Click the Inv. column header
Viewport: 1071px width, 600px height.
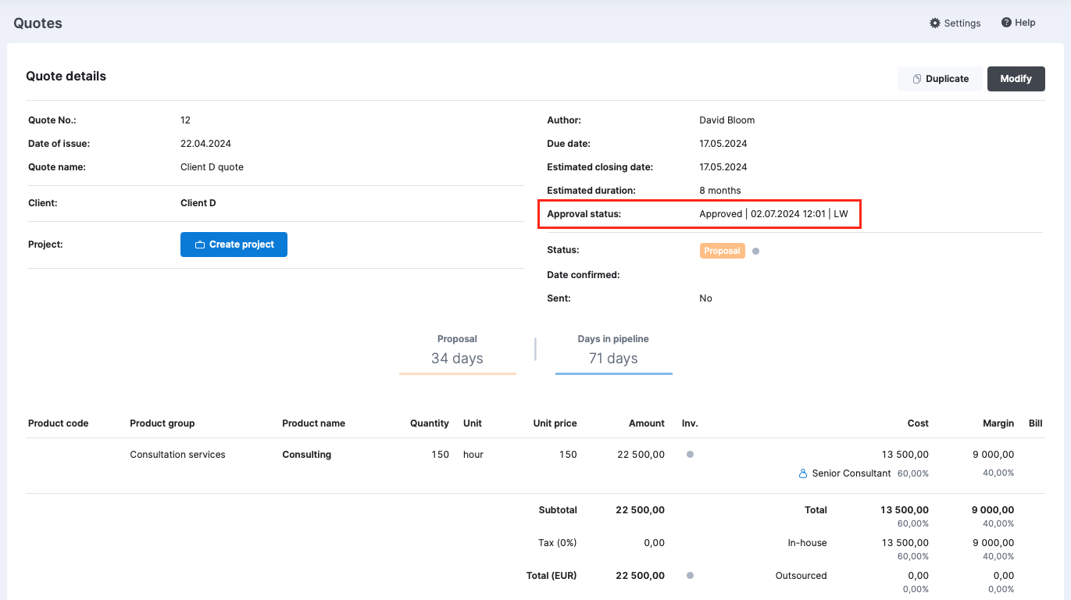pos(690,423)
